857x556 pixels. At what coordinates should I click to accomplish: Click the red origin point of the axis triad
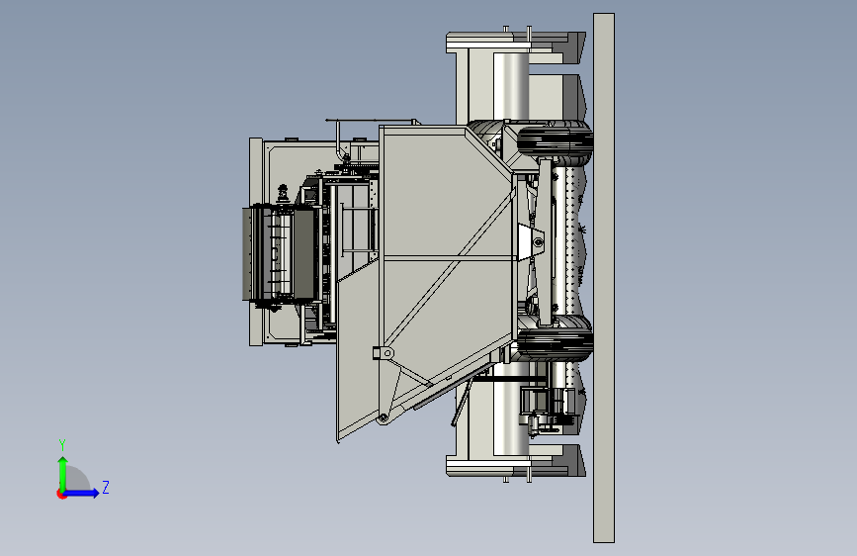[61, 494]
